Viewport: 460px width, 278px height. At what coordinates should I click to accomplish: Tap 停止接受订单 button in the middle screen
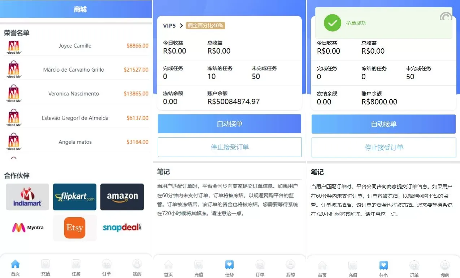click(x=230, y=147)
